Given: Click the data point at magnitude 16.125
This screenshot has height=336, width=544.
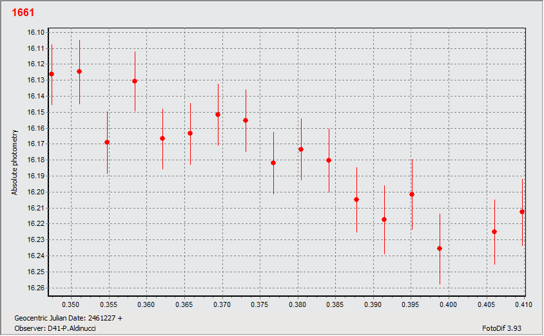Looking at the screenshot, I should (79, 71).
